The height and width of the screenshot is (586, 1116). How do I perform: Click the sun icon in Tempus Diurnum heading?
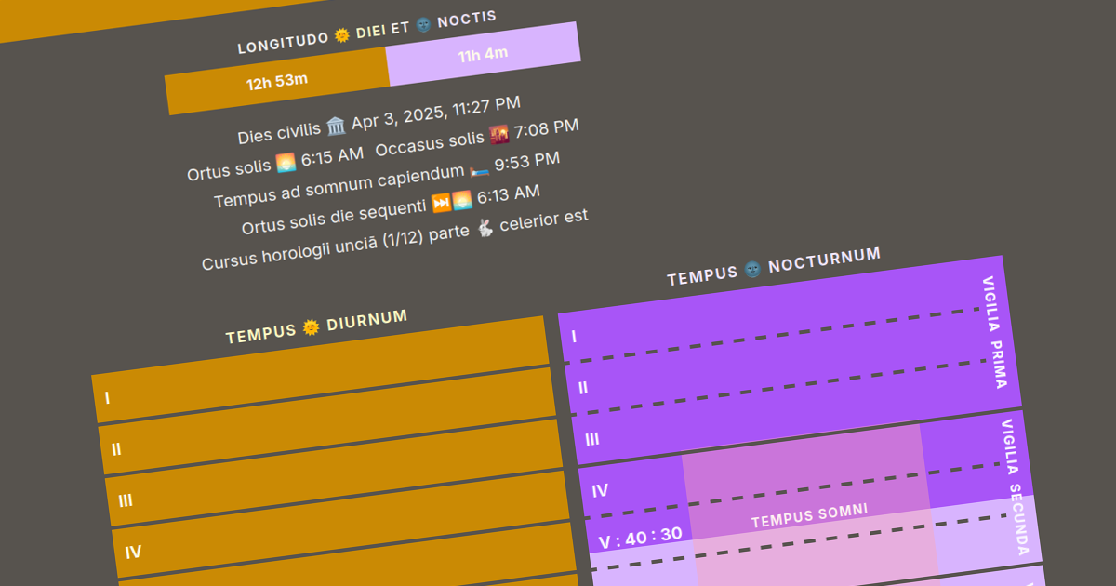coord(312,326)
